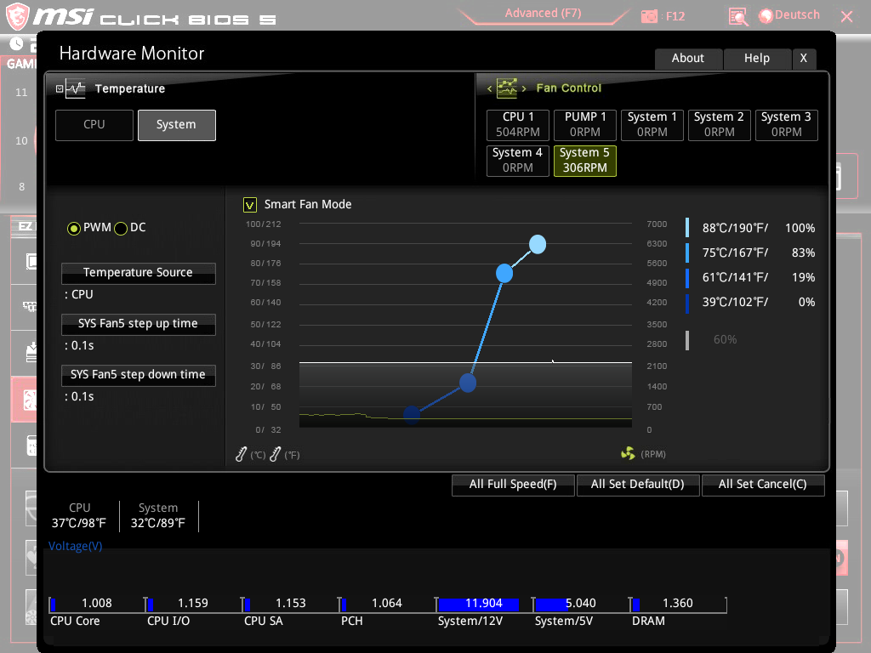Click the System/5V voltage bar
Screen dimensions: 871x653
(x=580, y=605)
